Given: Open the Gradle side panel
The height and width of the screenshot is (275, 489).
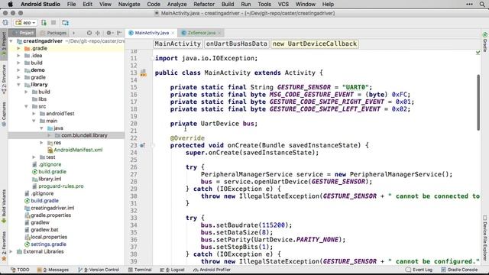Looking at the screenshot, I should coord(485,41).
